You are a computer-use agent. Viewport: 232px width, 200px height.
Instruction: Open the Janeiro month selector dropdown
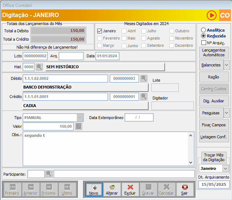tap(225, 168)
